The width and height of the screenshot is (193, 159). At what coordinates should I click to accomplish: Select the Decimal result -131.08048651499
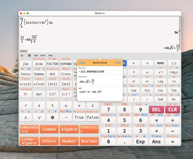[100, 70]
